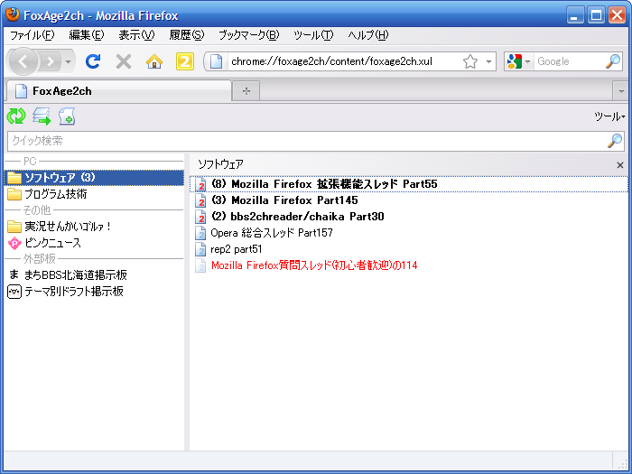Click the Google search field
The width and height of the screenshot is (632, 474).
coord(569,61)
